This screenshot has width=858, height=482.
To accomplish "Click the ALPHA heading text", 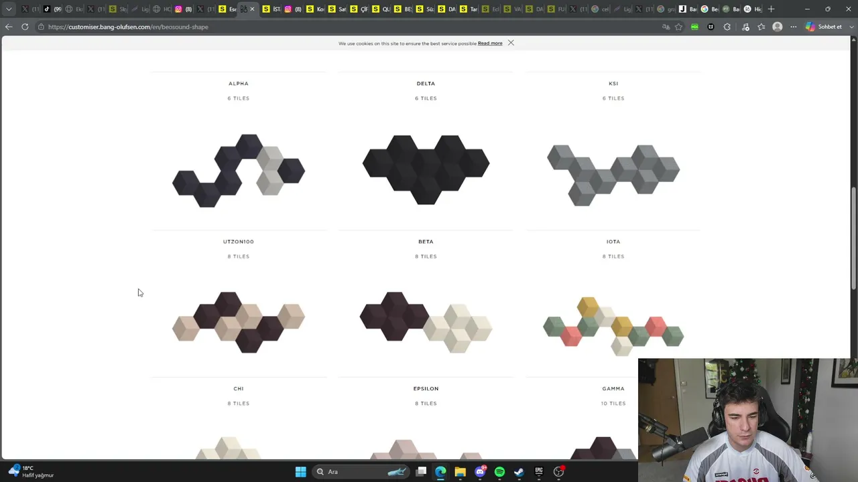I will click(239, 84).
